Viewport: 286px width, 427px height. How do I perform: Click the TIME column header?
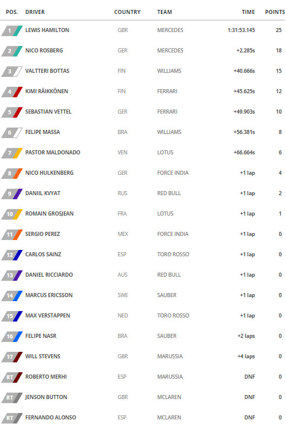coord(248,12)
